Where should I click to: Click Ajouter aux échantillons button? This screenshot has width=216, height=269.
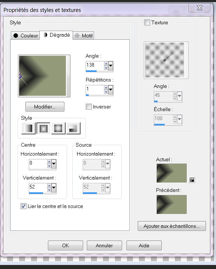click(x=172, y=226)
